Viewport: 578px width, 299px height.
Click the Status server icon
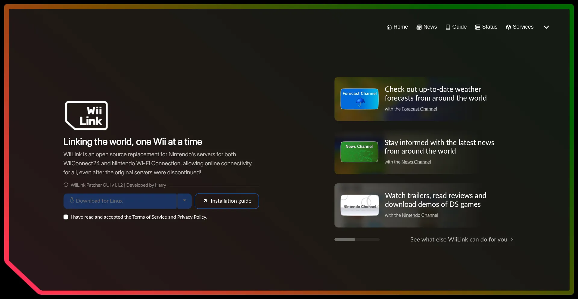pos(477,27)
